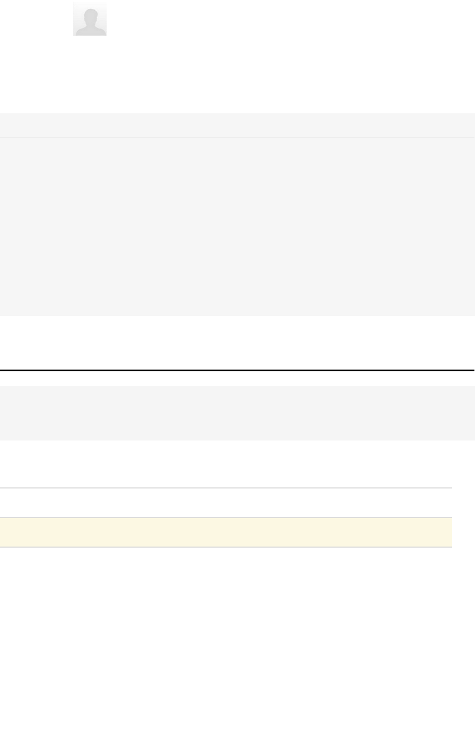
Task: Click the white row above the yellow row
Action: point(225,502)
